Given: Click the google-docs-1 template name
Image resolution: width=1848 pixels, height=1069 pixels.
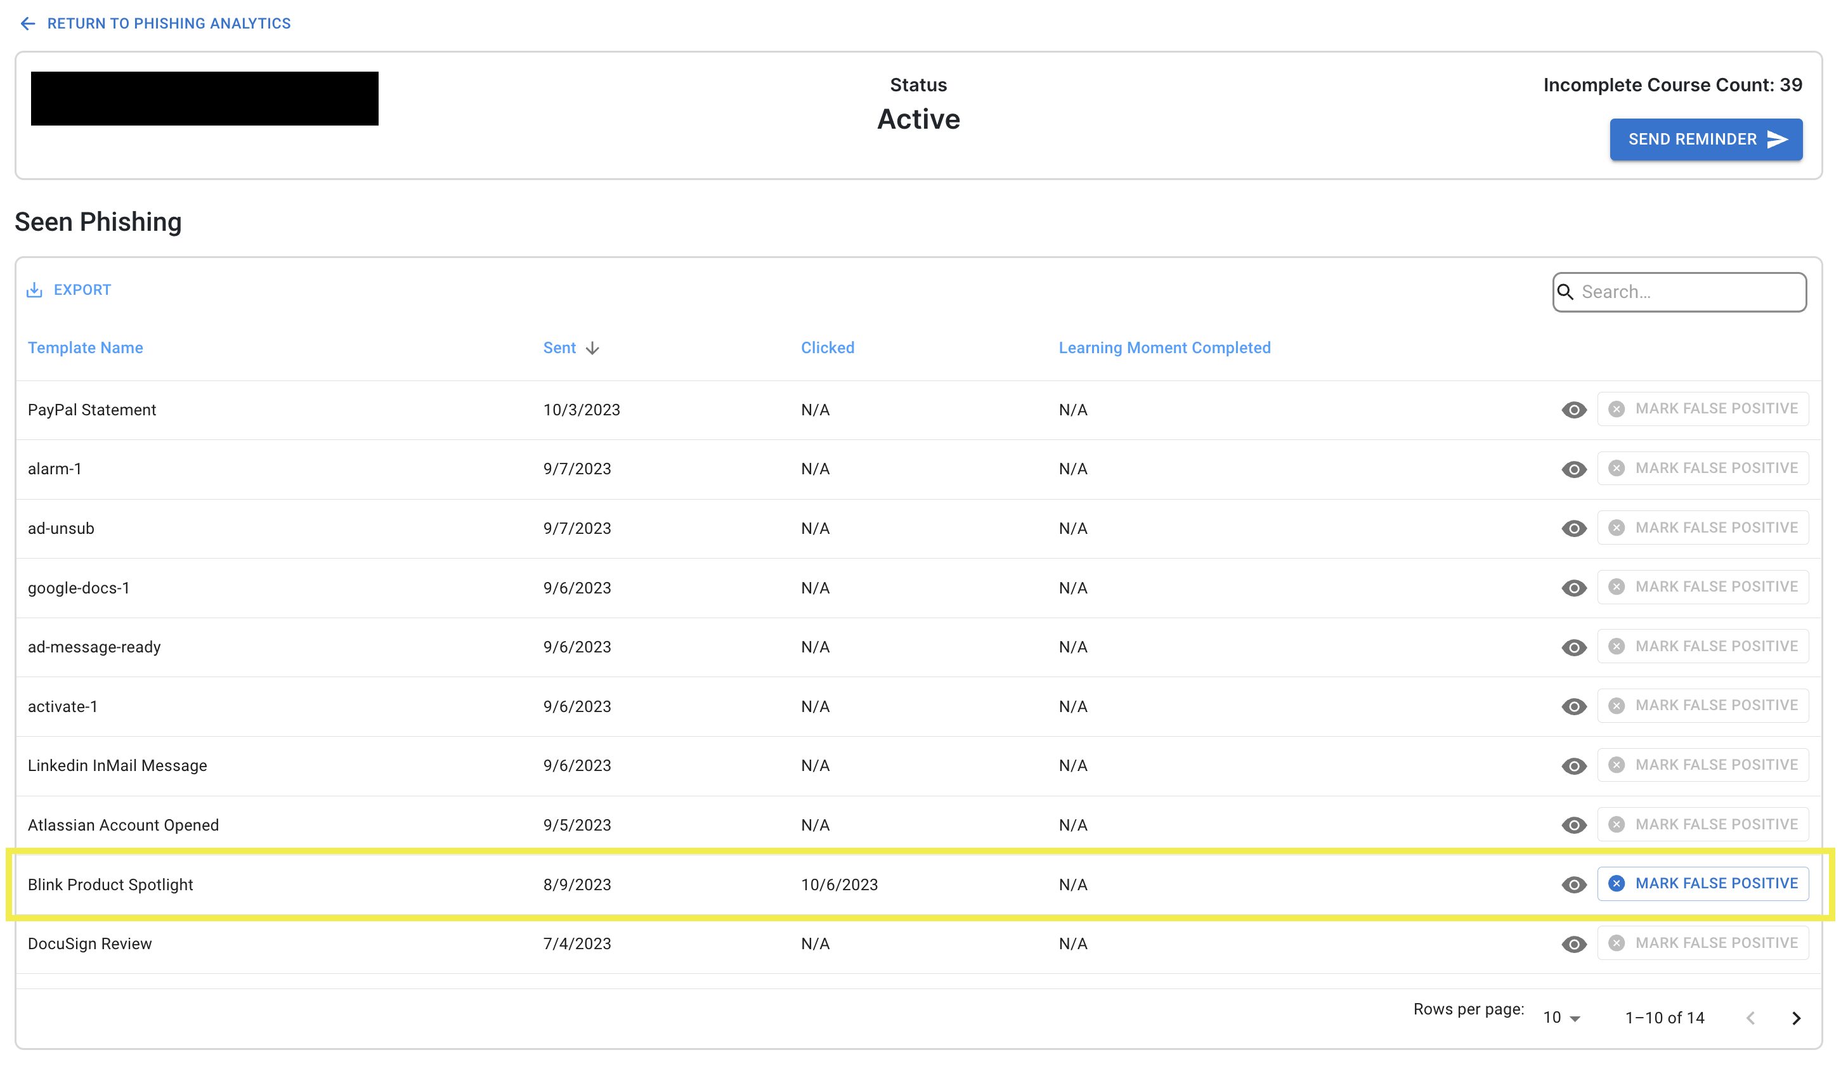Looking at the screenshot, I should click(x=79, y=588).
